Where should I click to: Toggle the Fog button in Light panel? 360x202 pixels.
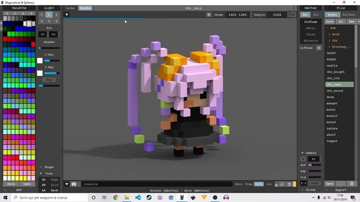[49, 80]
